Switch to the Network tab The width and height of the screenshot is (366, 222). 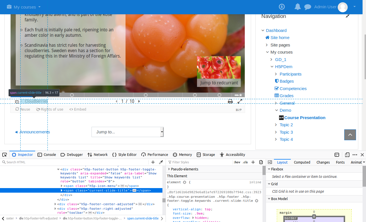[x=98, y=155]
